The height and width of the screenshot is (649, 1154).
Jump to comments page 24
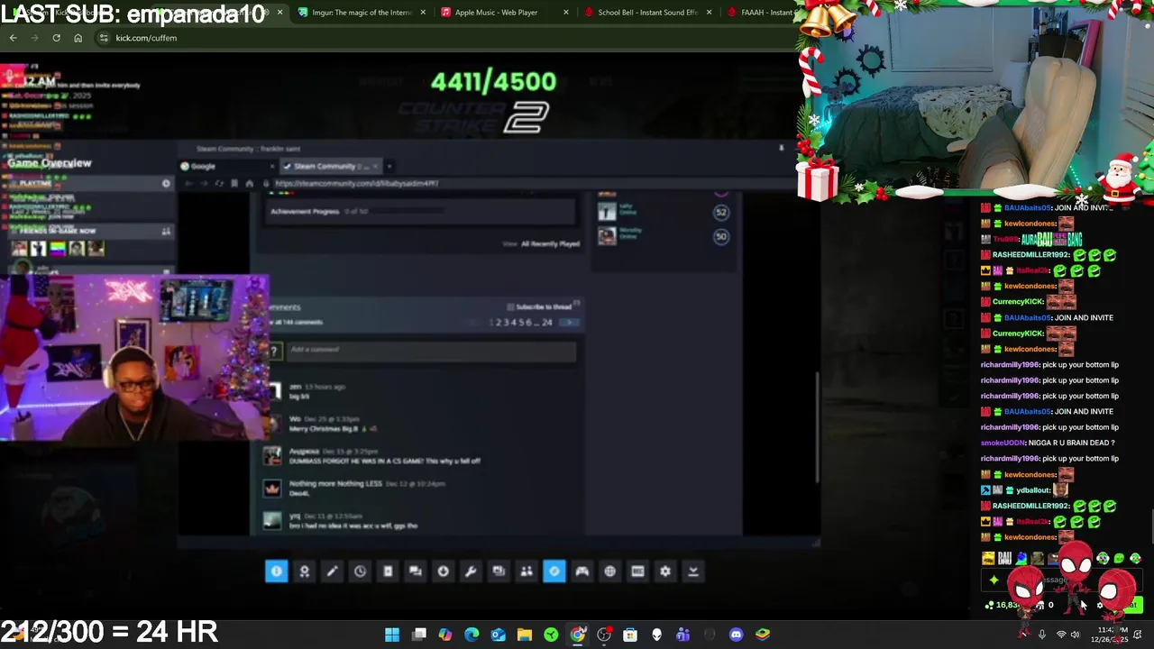(x=547, y=322)
